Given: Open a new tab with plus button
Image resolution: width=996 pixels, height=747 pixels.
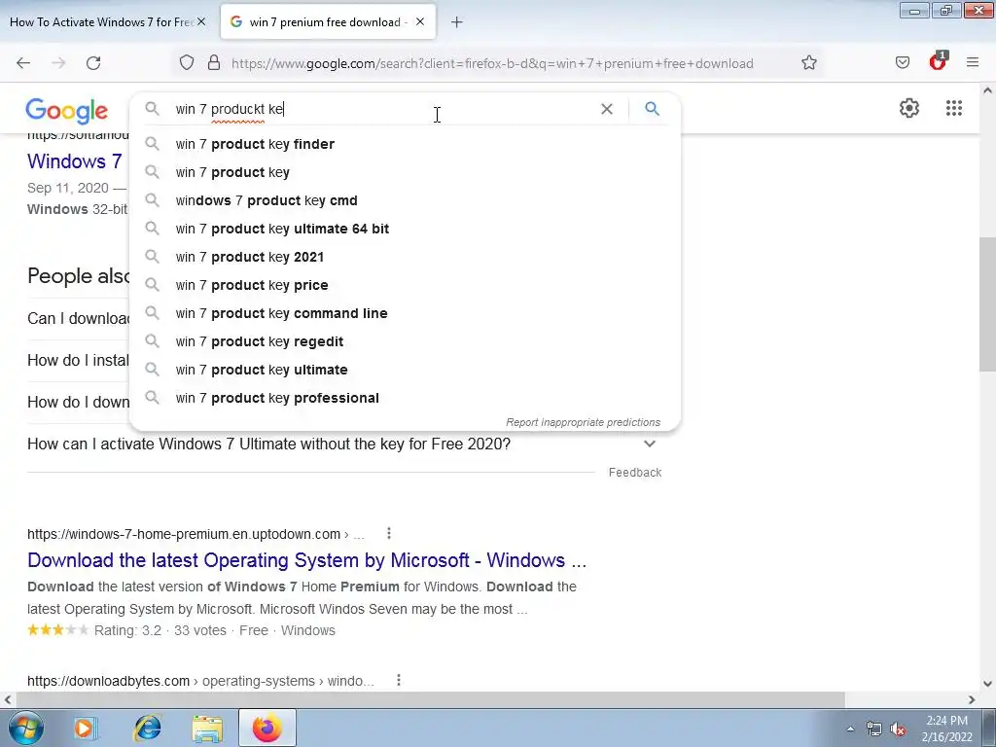Looking at the screenshot, I should coord(457,22).
